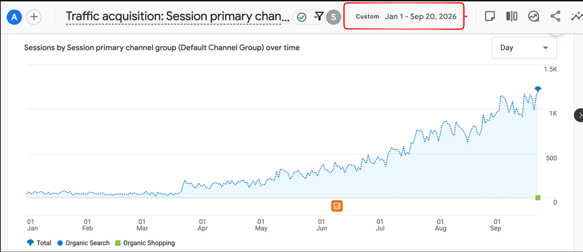
Task: Click the '500' y-axis label
Action: 551,158
